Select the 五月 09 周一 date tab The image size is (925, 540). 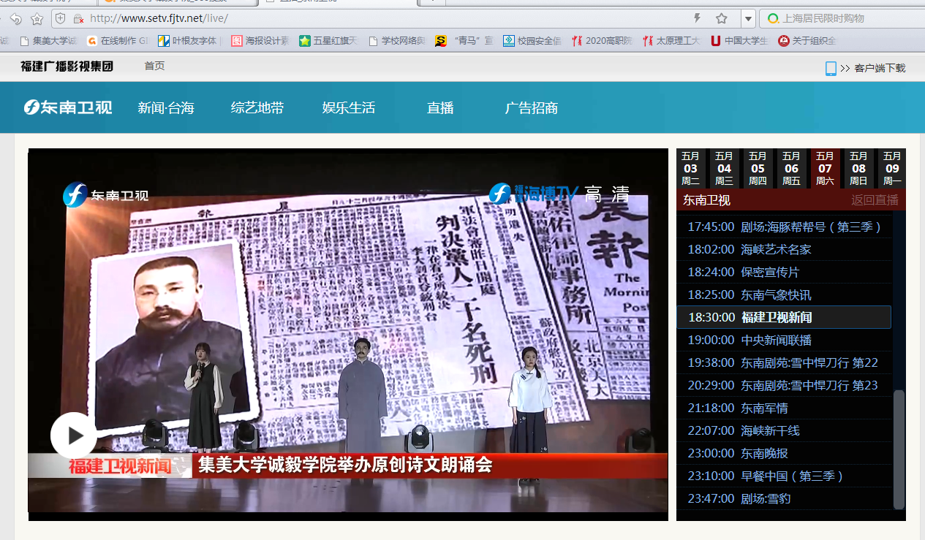point(892,168)
